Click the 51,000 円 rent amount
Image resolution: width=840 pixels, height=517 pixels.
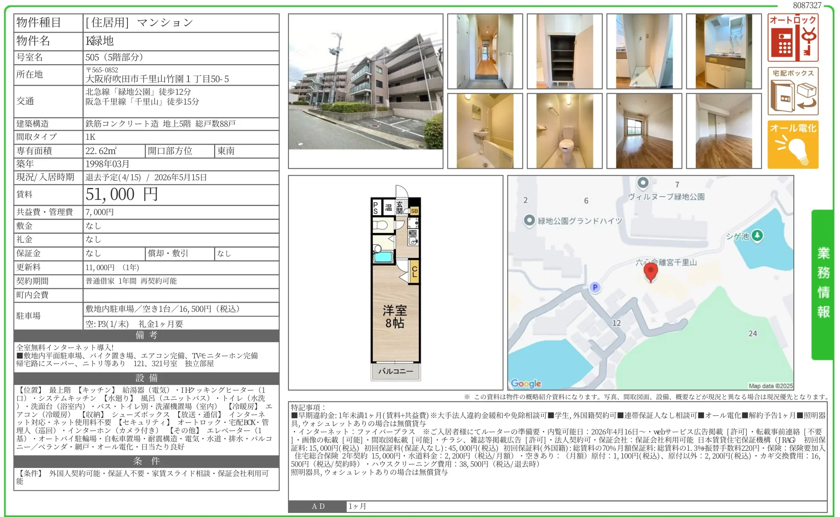click(122, 195)
